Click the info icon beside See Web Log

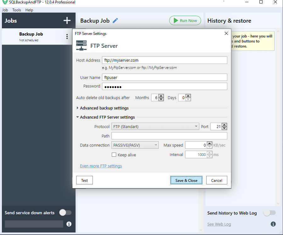click(x=273, y=224)
